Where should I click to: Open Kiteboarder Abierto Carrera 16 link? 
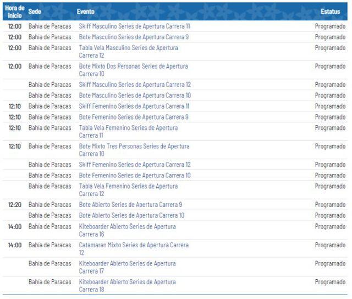[127, 230]
